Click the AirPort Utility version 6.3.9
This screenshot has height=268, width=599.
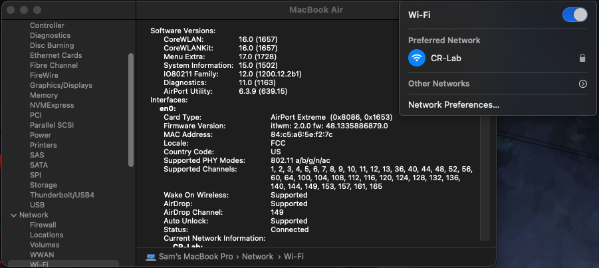coord(263,91)
